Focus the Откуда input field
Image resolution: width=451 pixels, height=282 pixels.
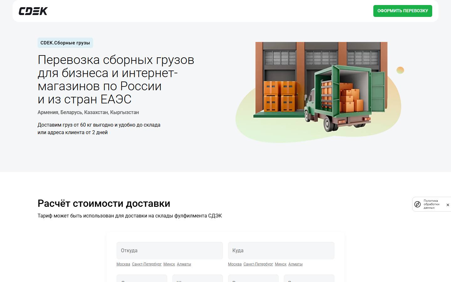click(170, 250)
